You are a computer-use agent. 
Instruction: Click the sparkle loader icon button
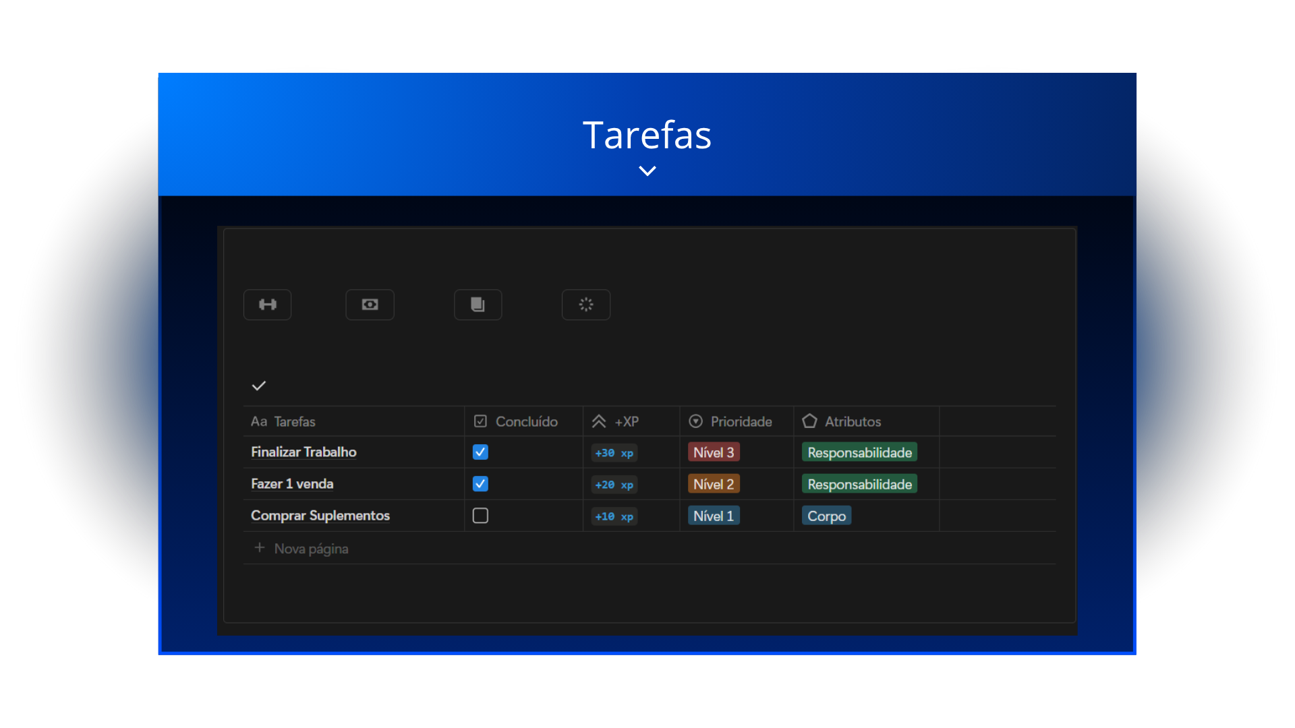[x=585, y=305]
